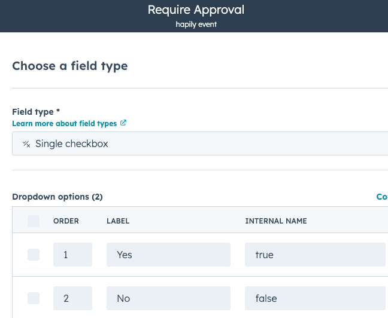The image size is (388, 318).
Task: Open Learn more about field types link
Action: point(65,123)
